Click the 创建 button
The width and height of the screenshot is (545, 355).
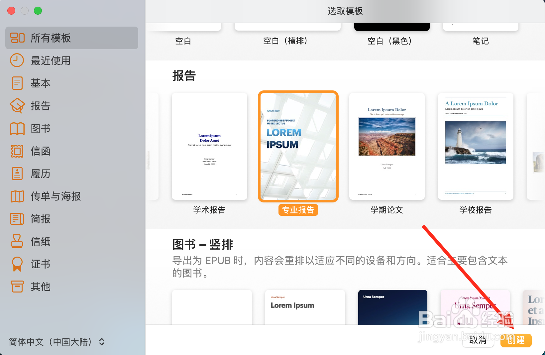point(516,340)
